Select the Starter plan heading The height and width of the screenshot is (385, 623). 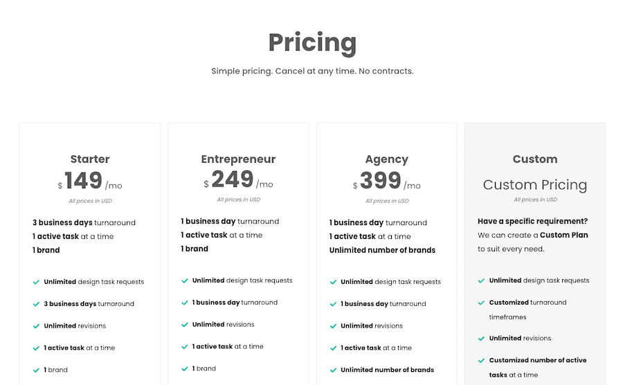coord(90,159)
